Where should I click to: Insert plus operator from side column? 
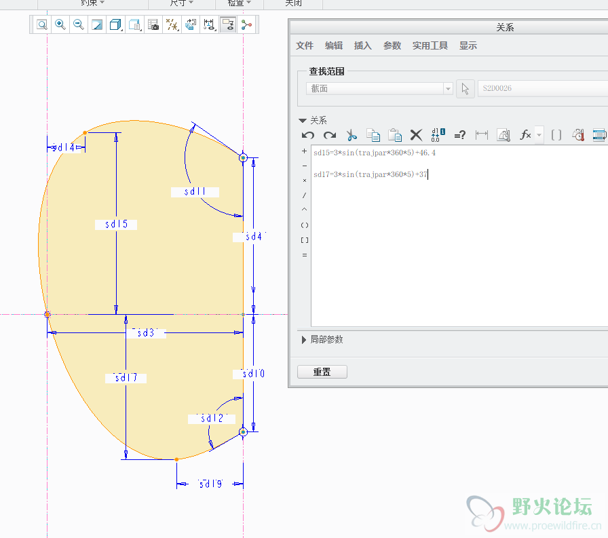[x=305, y=151]
